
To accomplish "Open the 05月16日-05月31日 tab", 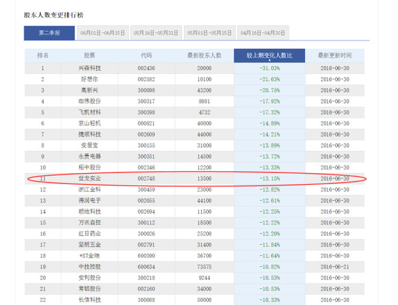I will tap(156, 33).
